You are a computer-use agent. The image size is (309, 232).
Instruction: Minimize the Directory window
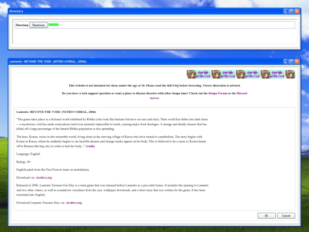[286, 11]
